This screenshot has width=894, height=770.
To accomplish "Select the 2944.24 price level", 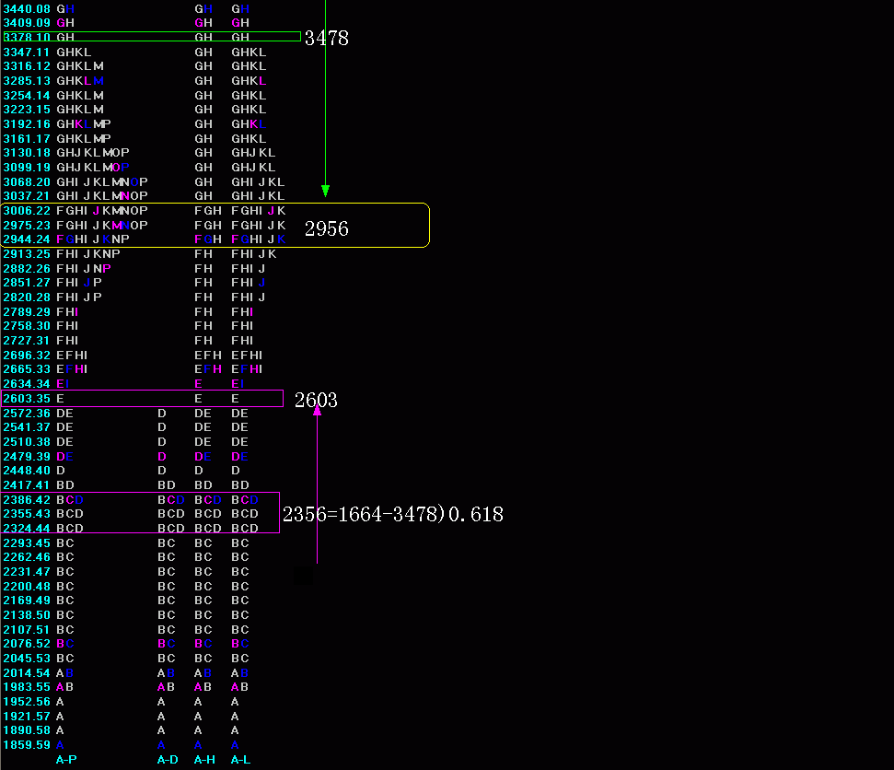I will pyautogui.click(x=27, y=239).
